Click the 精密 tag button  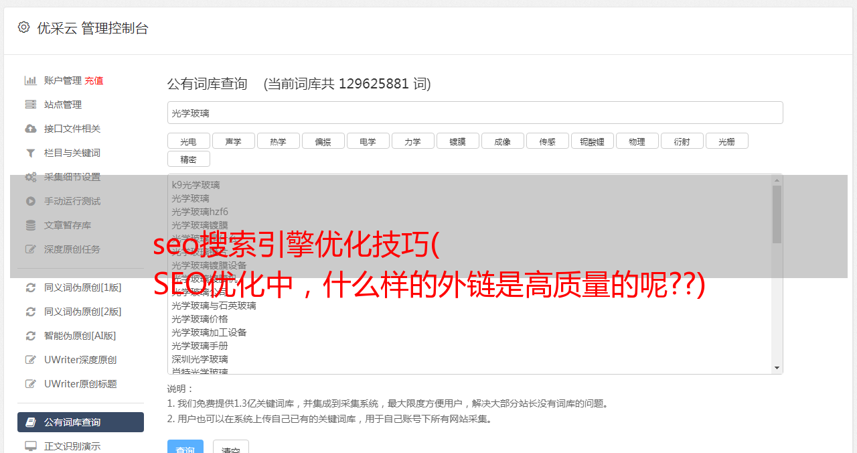click(x=188, y=159)
